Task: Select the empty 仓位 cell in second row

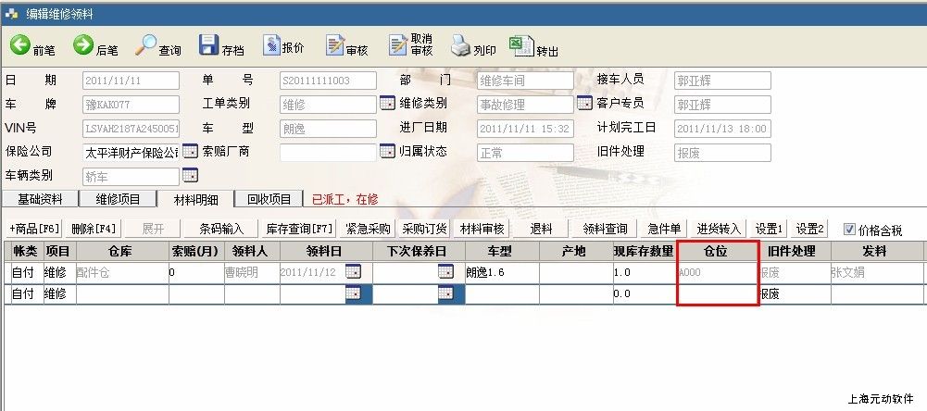Action: point(718,293)
